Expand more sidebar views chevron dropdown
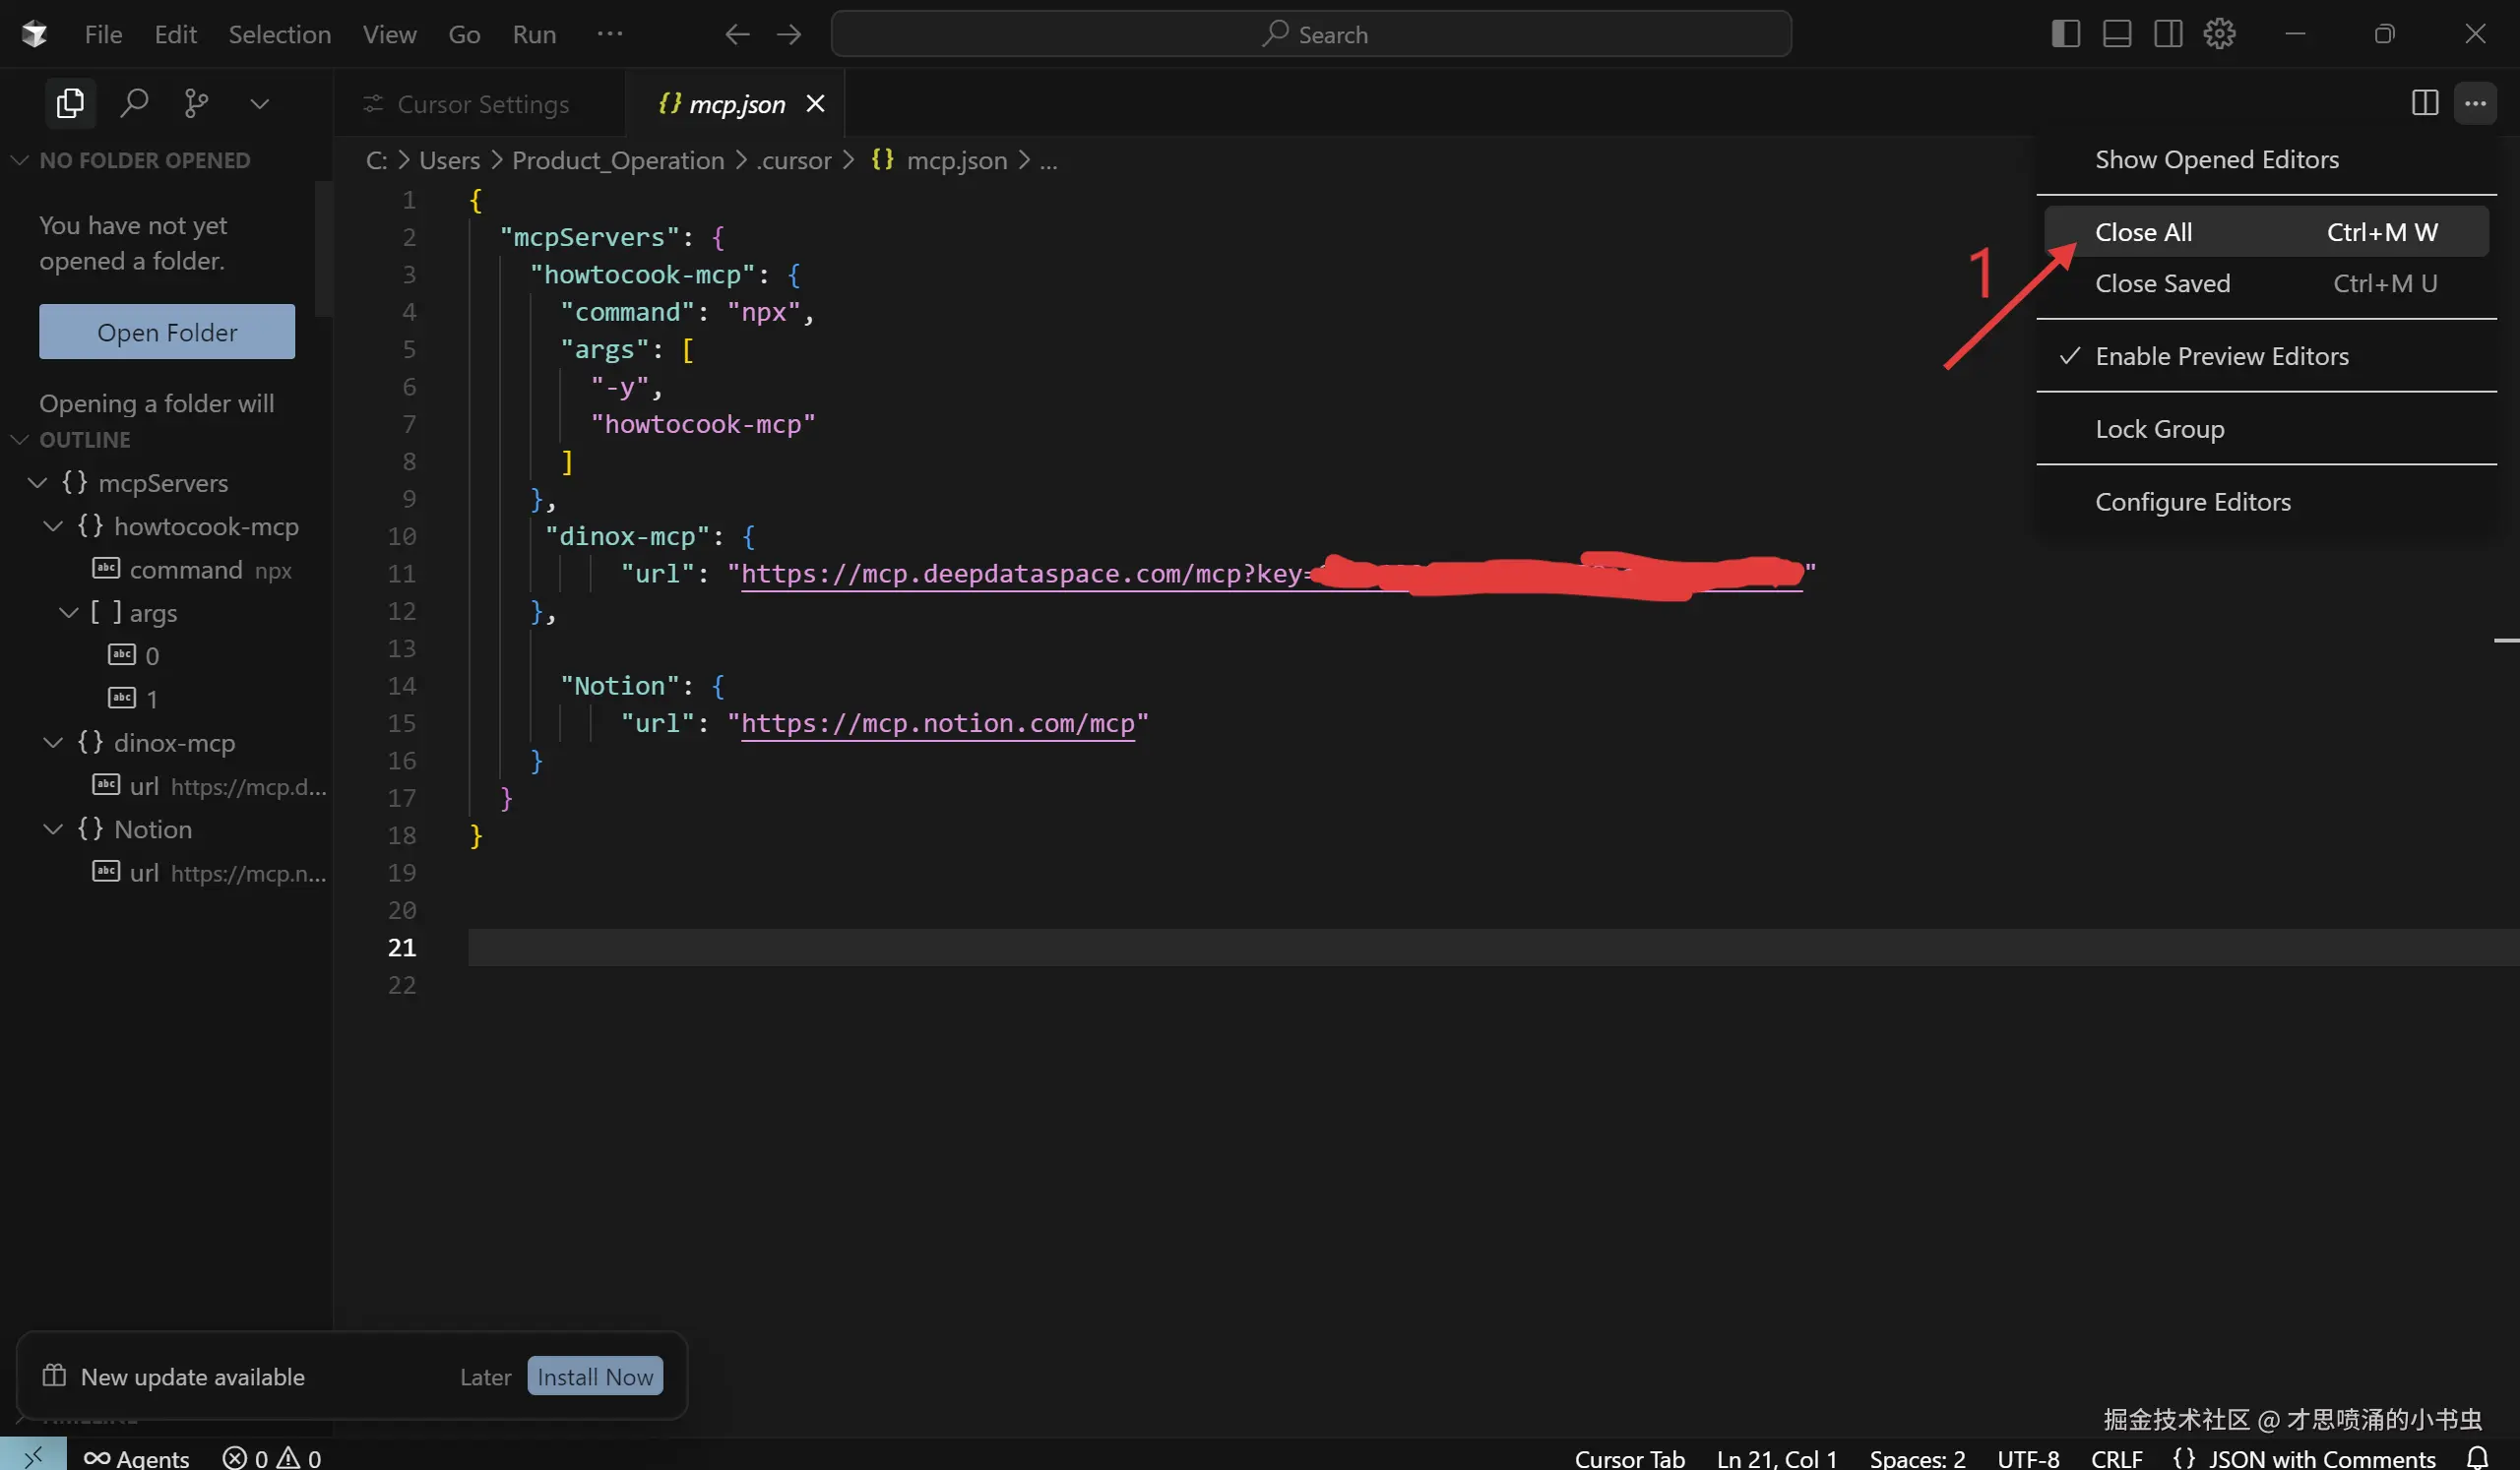This screenshot has width=2520, height=1470. [x=259, y=104]
